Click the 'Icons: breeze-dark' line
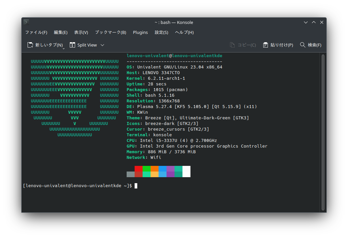This screenshot has height=238, width=348. point(163,123)
